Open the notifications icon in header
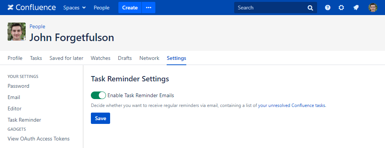The image size is (385, 148). (356, 8)
